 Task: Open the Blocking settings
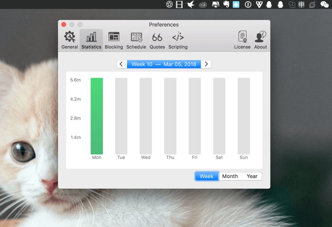(114, 40)
